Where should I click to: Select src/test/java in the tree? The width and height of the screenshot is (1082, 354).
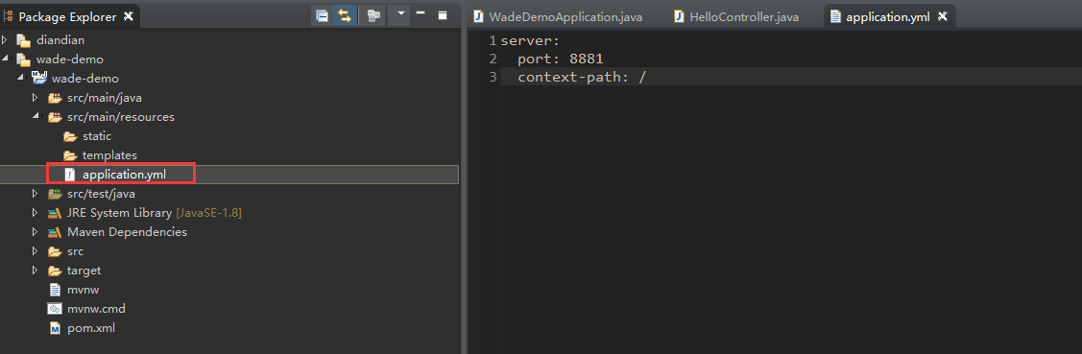pos(101,194)
